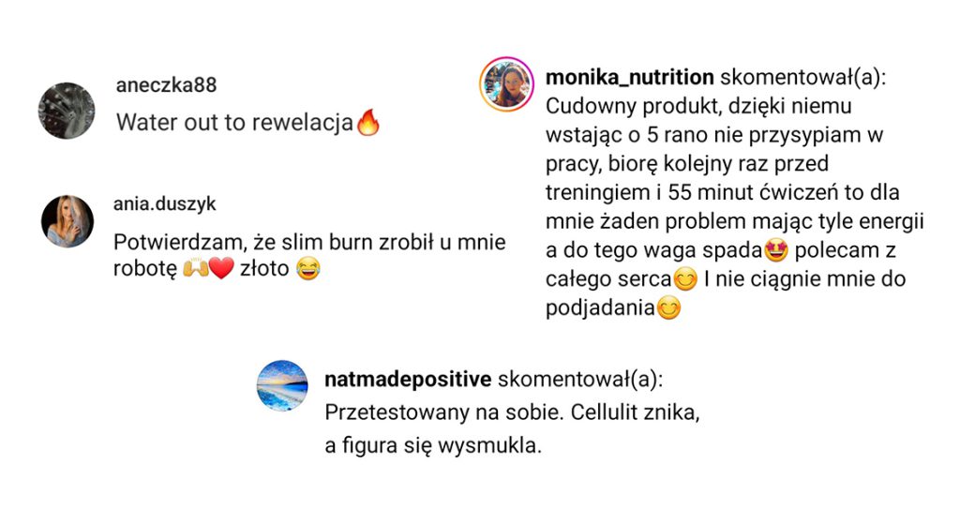The height and width of the screenshot is (510, 960).
Task: Click the raised hands emoji
Action: click(x=195, y=268)
